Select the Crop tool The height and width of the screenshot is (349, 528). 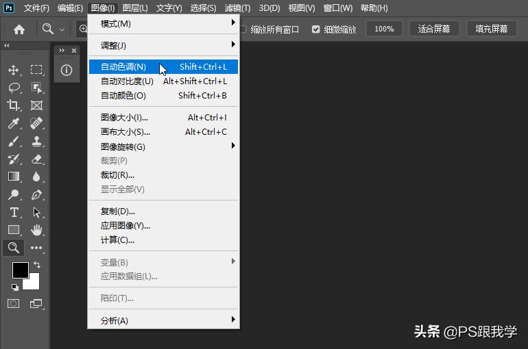pyautogui.click(x=14, y=105)
